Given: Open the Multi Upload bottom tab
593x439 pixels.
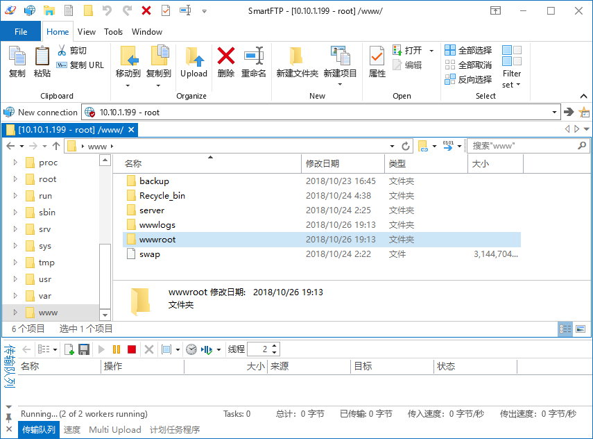Looking at the screenshot, I should click(x=115, y=429).
